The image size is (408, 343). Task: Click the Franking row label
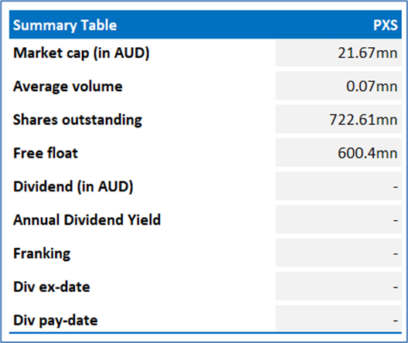[x=42, y=253]
